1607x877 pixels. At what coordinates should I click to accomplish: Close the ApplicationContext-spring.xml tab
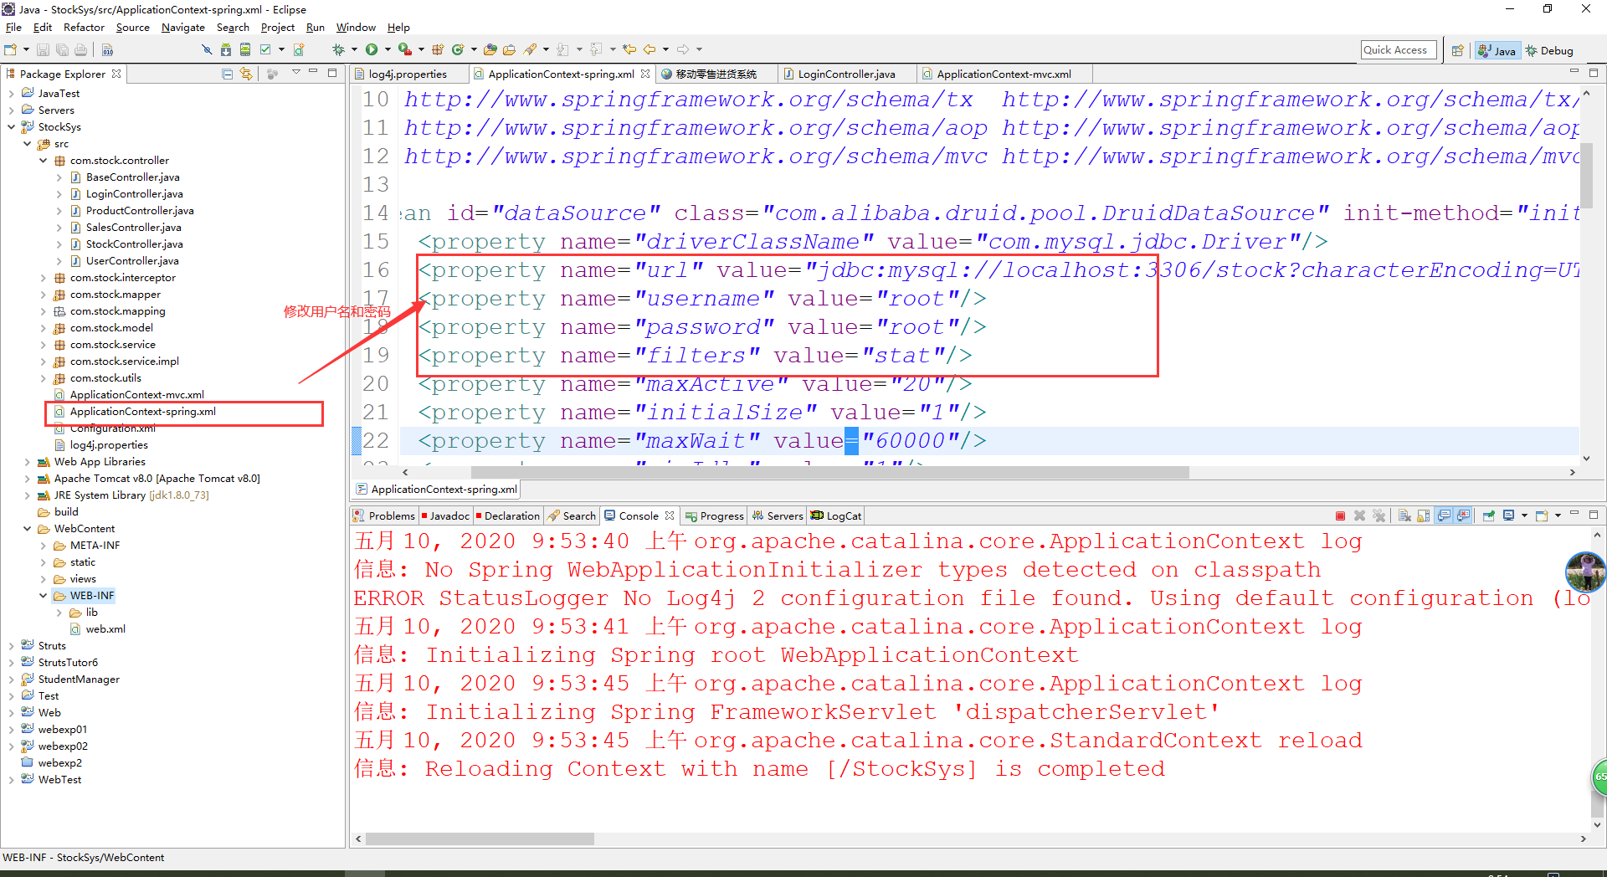coord(645,74)
